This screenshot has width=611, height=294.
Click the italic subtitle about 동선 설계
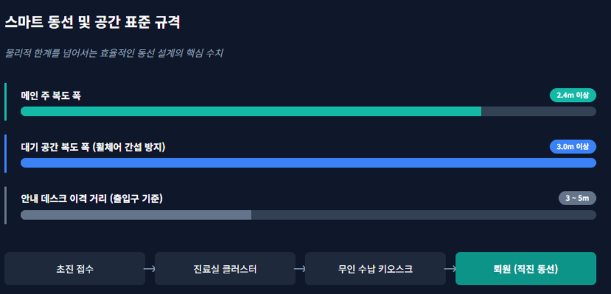pos(114,53)
